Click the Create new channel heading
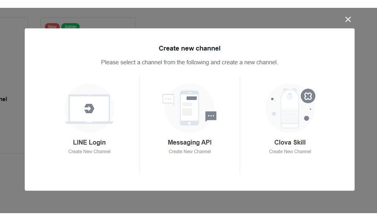Viewport: 377px width, 221px height. (x=189, y=49)
